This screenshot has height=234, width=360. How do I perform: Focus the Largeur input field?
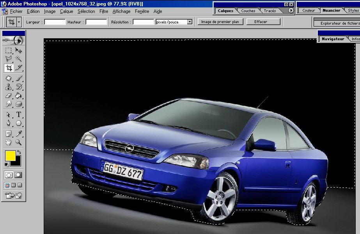coord(55,22)
